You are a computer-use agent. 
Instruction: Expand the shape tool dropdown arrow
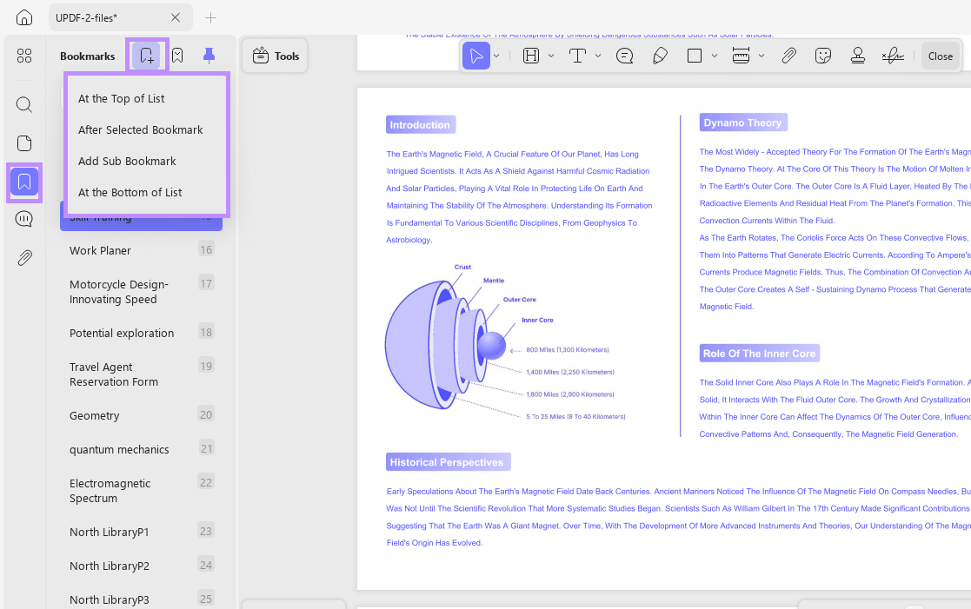(715, 56)
